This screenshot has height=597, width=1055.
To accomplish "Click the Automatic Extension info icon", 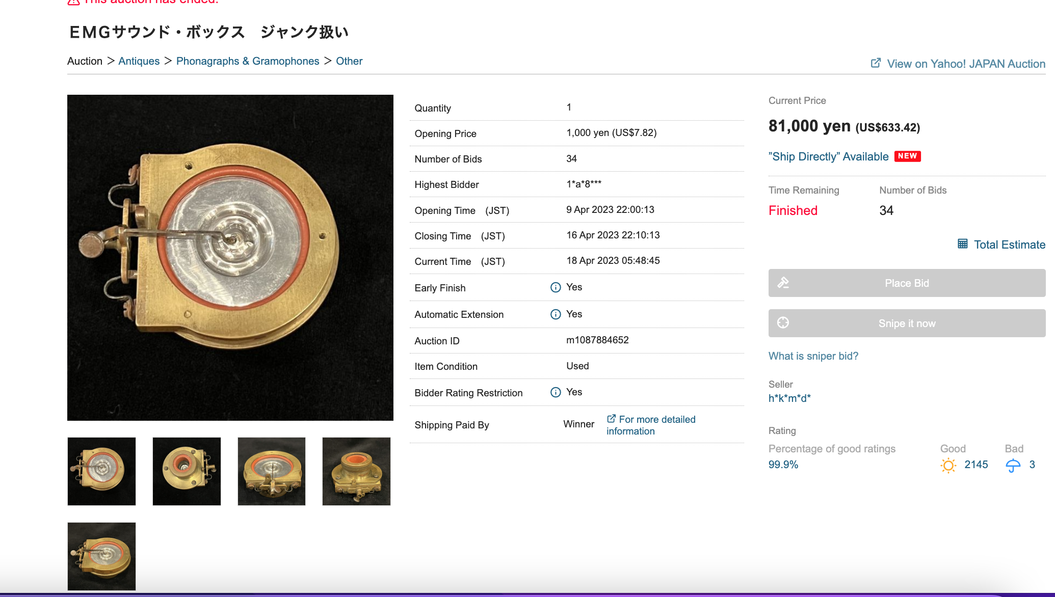I will click(556, 314).
